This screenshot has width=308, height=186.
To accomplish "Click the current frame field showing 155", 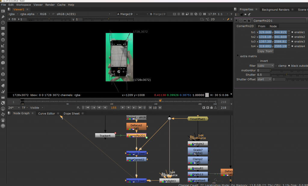I will coord(114,108).
